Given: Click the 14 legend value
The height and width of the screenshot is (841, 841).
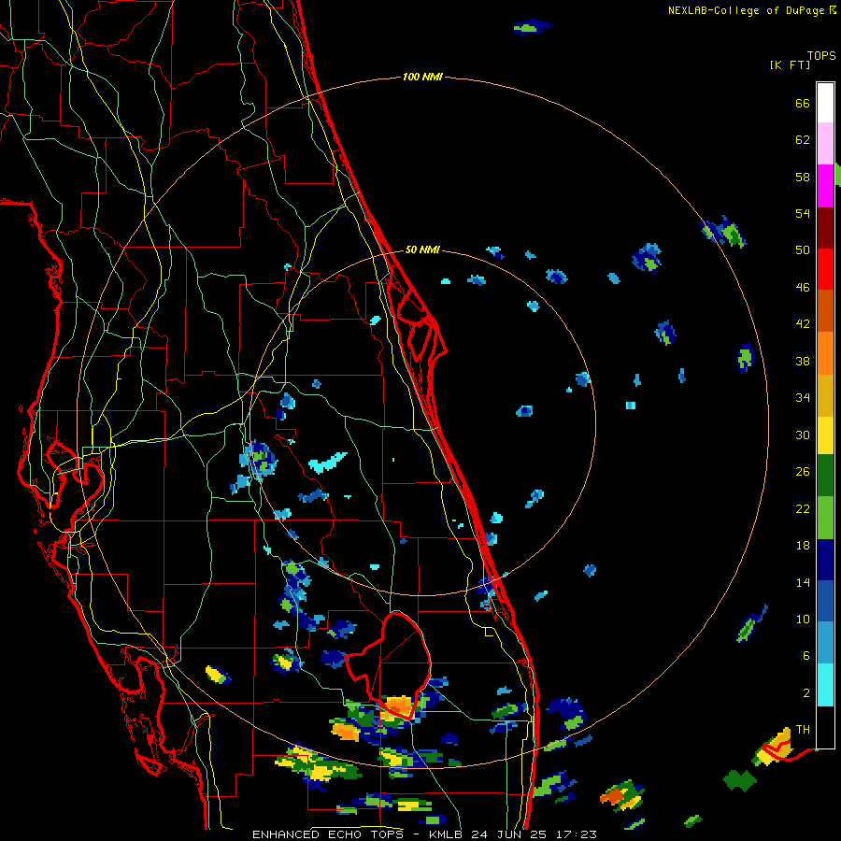Looking at the screenshot, I should (803, 582).
